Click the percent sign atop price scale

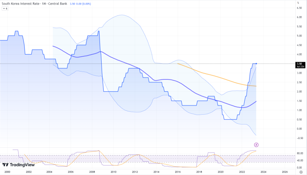(x=298, y=3)
